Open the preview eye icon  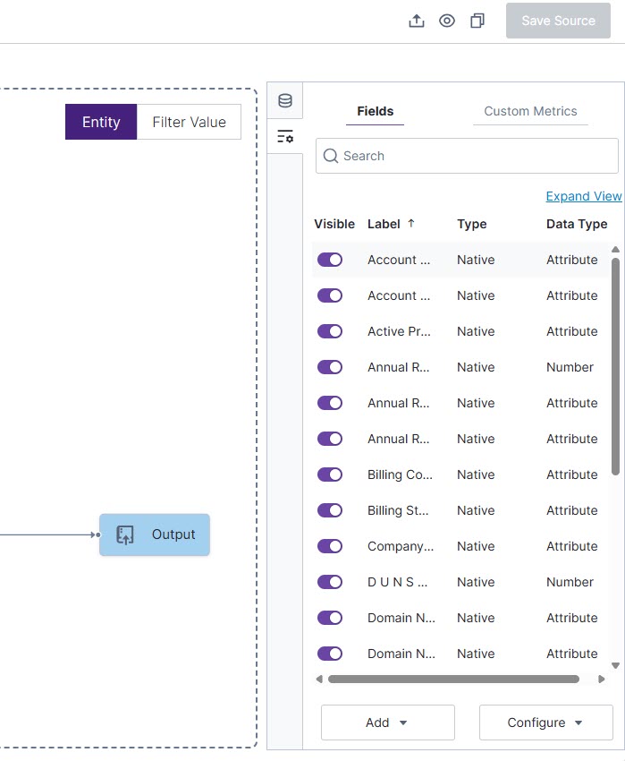(x=447, y=20)
